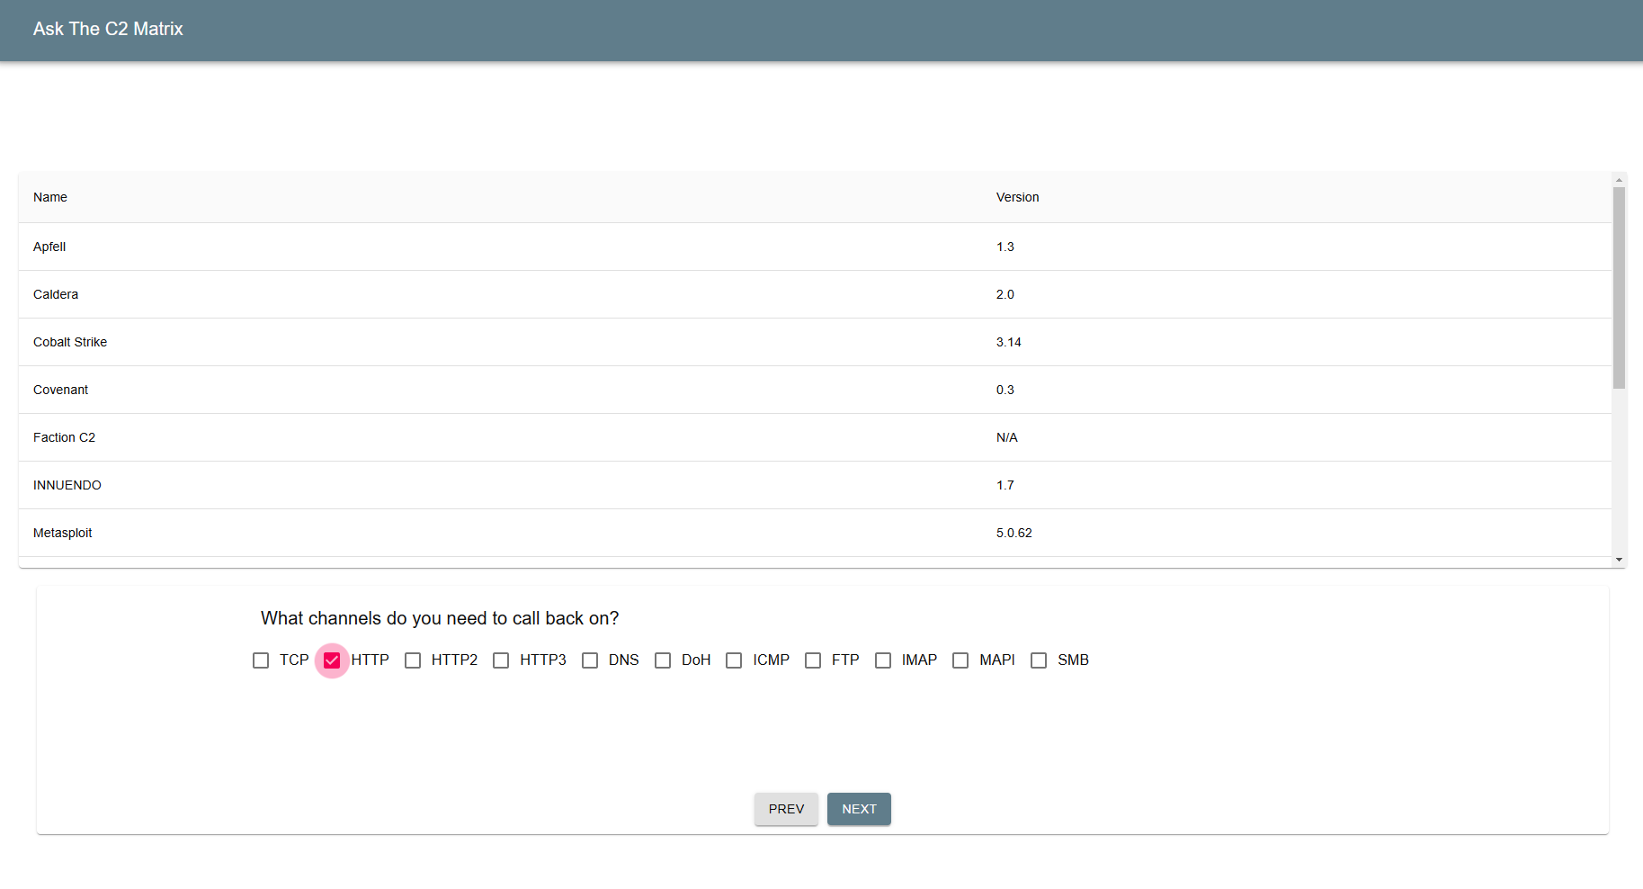The image size is (1643, 889).
Task: Click version 5.0.62 for Metasploit
Action: [1013, 533]
